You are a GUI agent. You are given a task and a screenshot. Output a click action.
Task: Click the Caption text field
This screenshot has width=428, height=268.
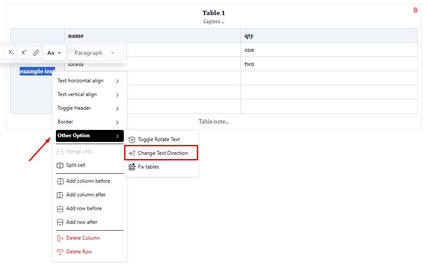tap(214, 21)
